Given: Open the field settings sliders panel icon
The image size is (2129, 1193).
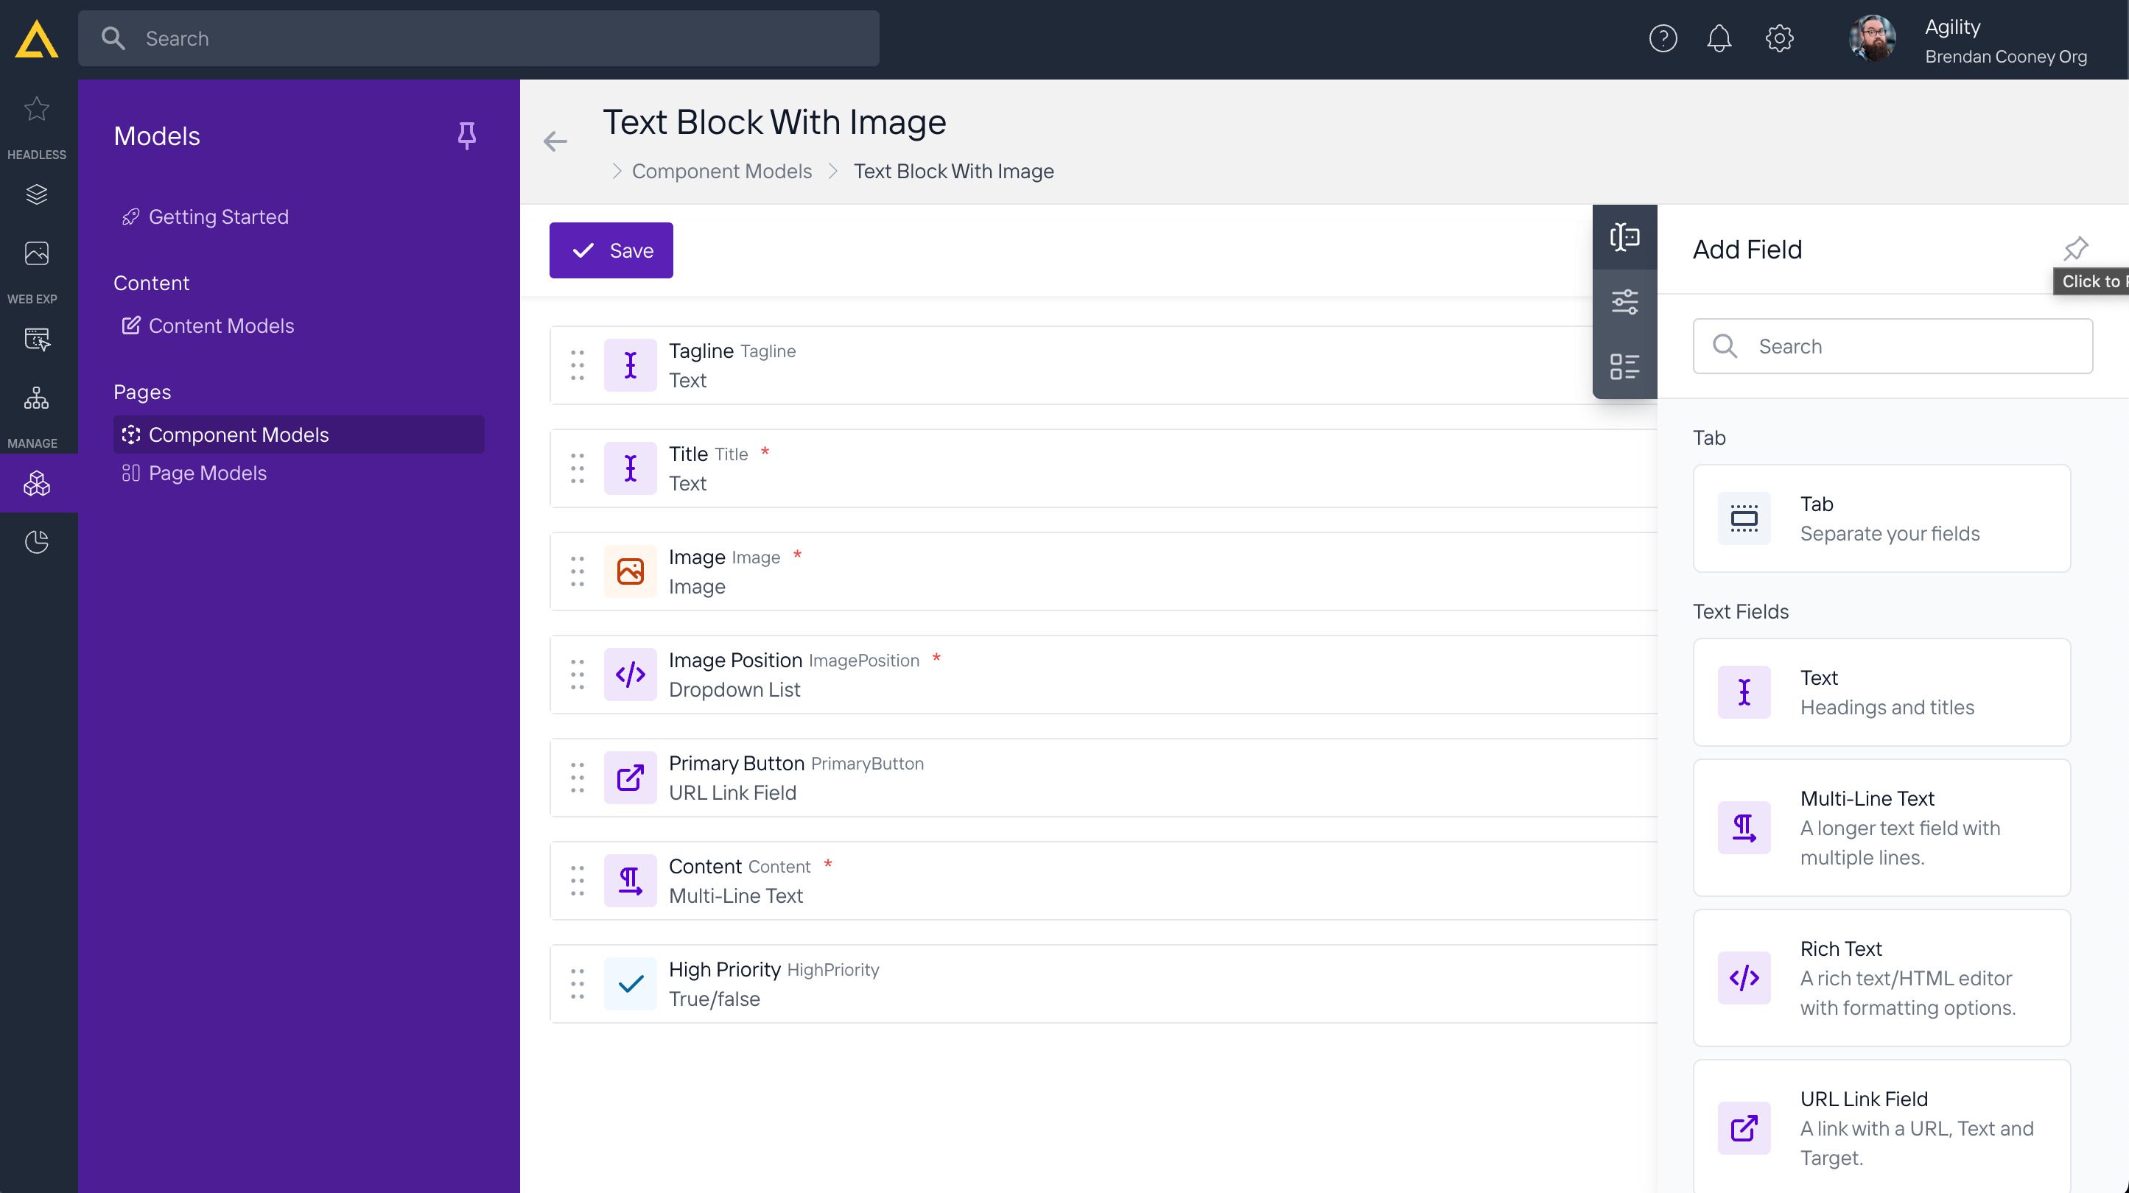Looking at the screenshot, I should [1624, 301].
